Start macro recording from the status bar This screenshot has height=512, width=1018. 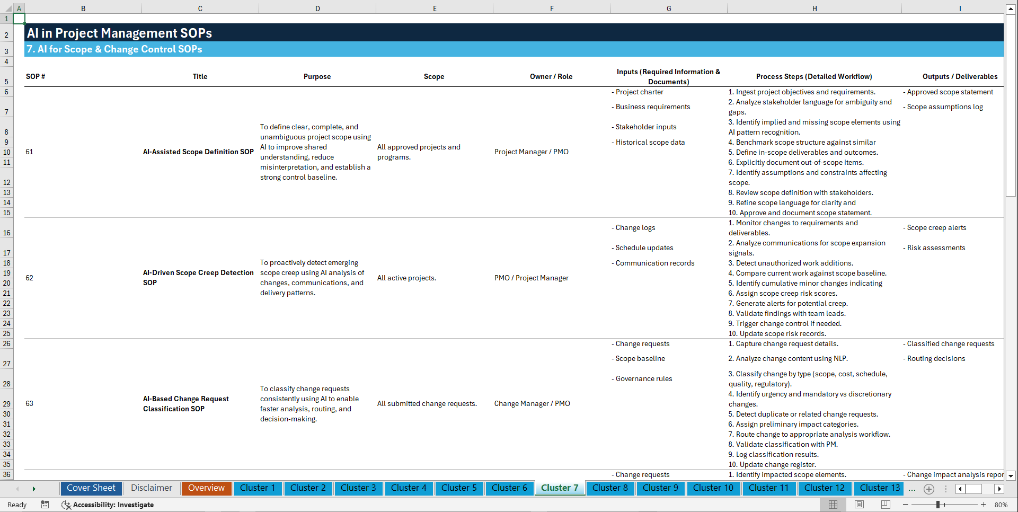point(45,505)
